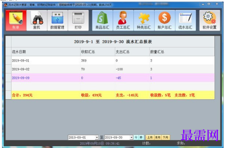226x148 pixels.
Task: Open 流水总汇 table and pen icon
Action: pos(185,20)
